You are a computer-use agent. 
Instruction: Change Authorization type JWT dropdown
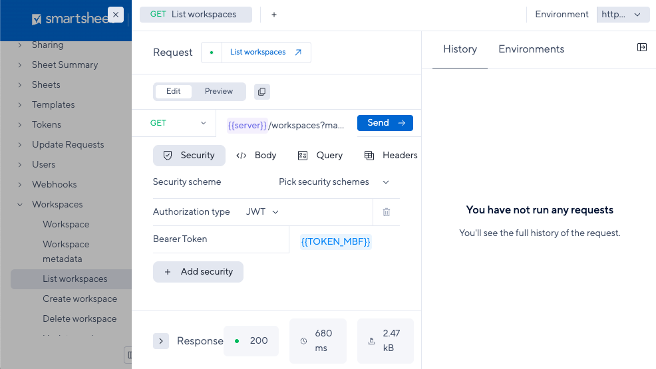pyautogui.click(x=262, y=212)
